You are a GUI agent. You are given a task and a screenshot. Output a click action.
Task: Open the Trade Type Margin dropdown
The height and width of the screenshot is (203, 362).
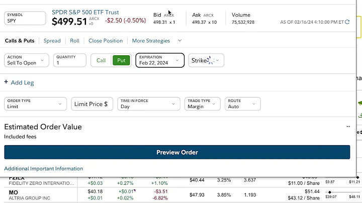pyautogui.click(x=203, y=104)
